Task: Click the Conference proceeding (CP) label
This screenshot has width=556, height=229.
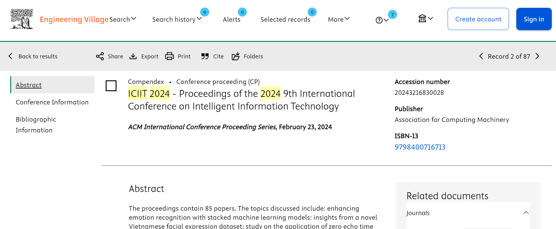Action: (x=218, y=82)
